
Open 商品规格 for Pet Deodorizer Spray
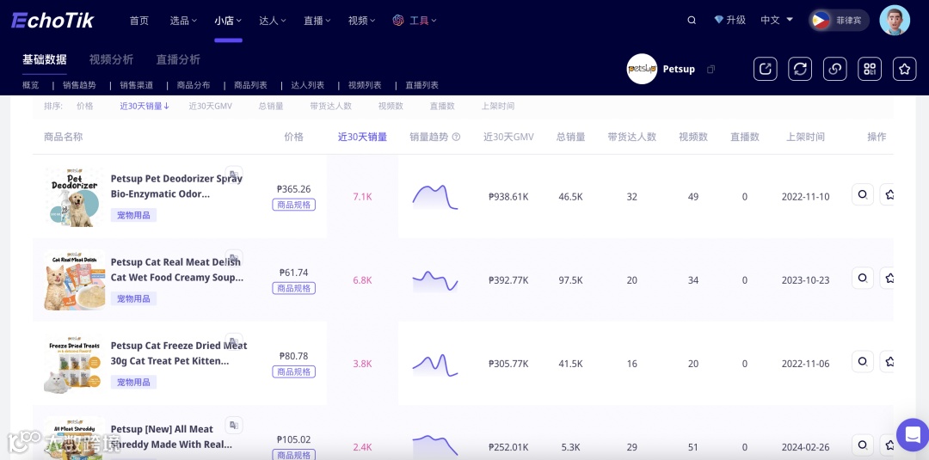(x=294, y=205)
